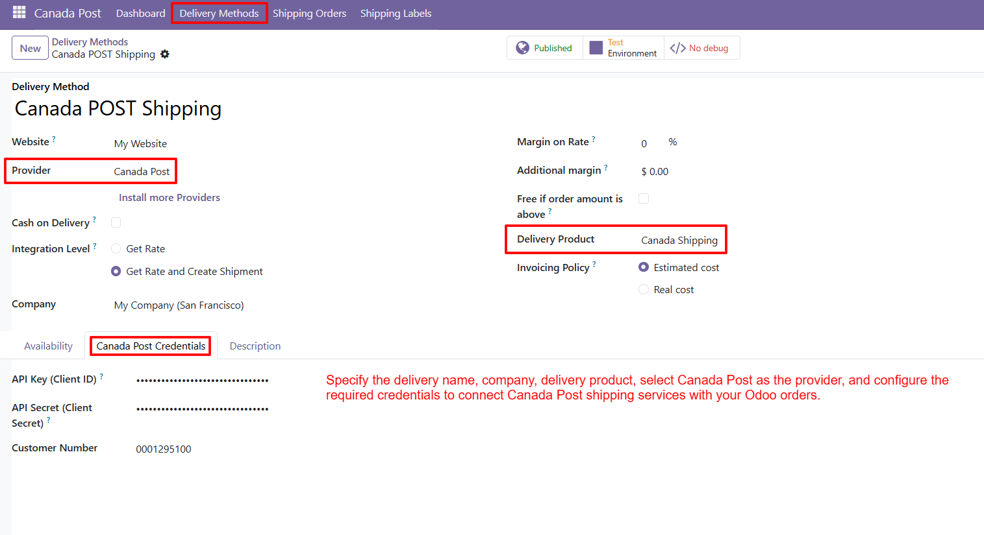Open the Dashboard menu
This screenshot has width=984, height=535.
pyautogui.click(x=141, y=14)
